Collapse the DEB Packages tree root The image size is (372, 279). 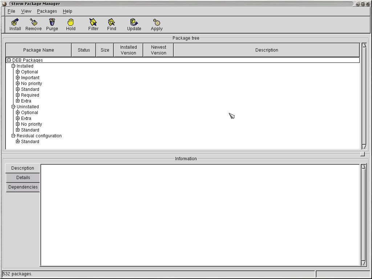coord(9,60)
